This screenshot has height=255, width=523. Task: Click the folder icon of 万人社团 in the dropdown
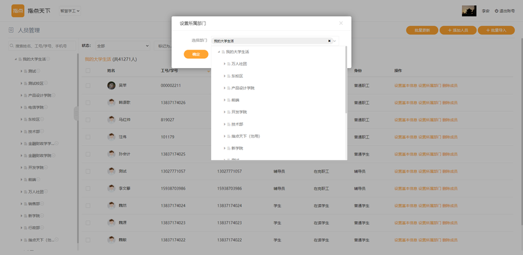coord(229,64)
